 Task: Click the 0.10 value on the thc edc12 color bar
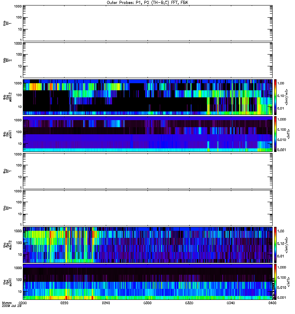click(x=280, y=244)
